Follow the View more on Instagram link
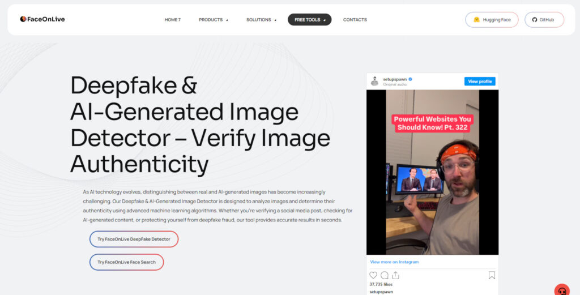The height and width of the screenshot is (295, 580). pos(394,262)
